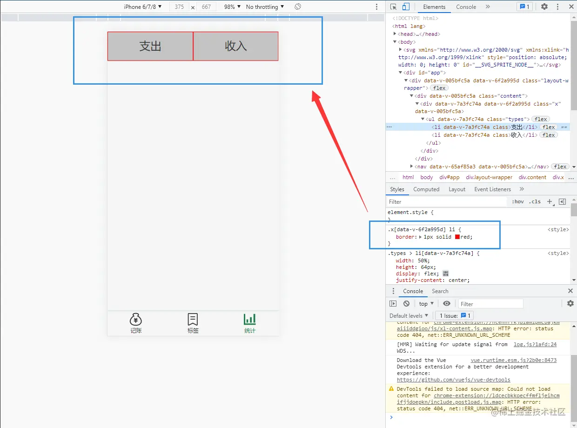Screen dimensions: 577x428
Task: Close the DevTools panel
Action: click(x=570, y=7)
